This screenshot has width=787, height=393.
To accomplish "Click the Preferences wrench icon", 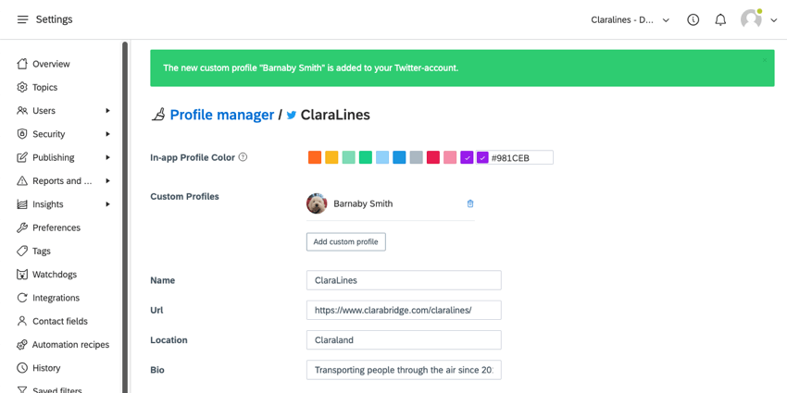I will coord(21,227).
